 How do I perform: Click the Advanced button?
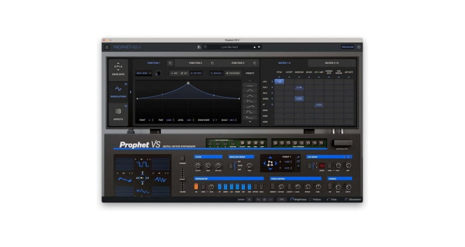(x=347, y=47)
